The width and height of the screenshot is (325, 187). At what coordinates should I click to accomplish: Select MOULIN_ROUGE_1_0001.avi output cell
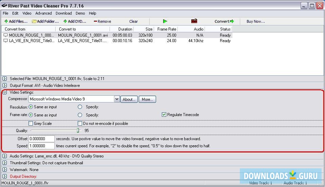83,35
